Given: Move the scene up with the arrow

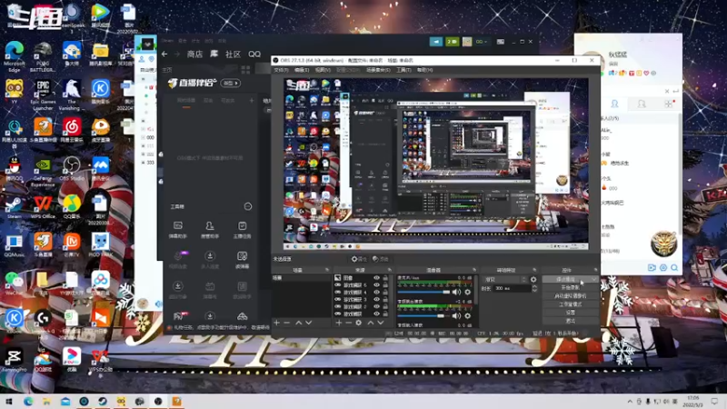Looking at the screenshot, I should [x=299, y=323].
